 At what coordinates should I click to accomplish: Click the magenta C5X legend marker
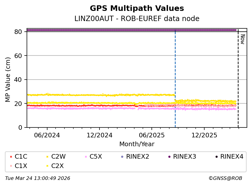coord(86,157)
